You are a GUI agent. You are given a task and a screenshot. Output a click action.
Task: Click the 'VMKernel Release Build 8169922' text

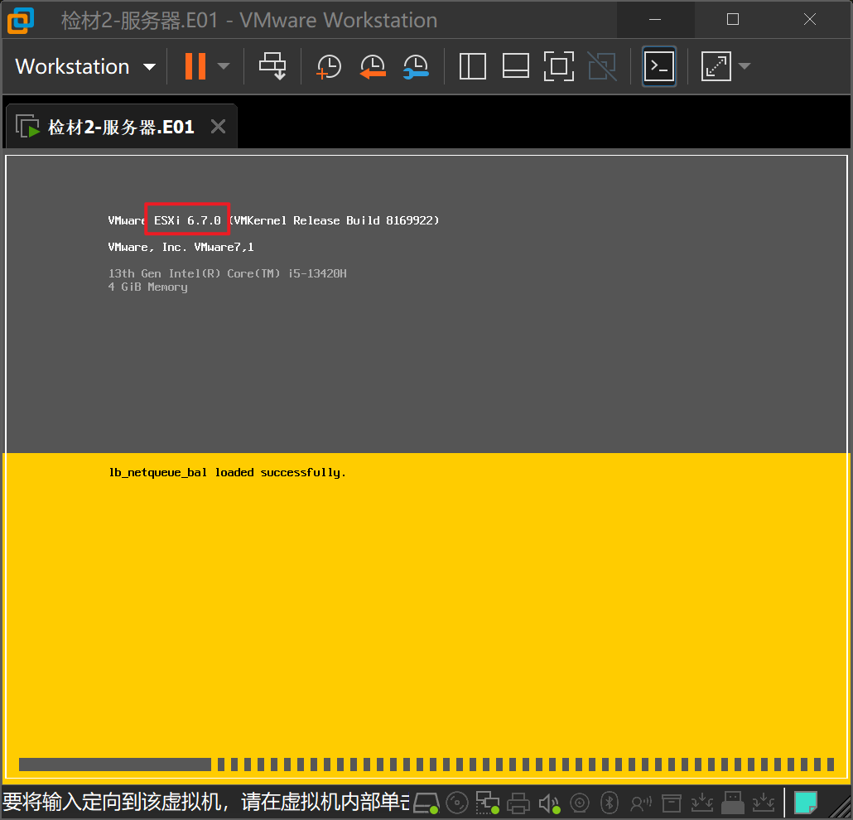pos(334,220)
